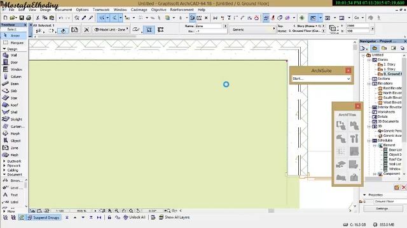The width and height of the screenshot is (407, 228).
Task: Select the Roof tool
Action: click(13, 105)
